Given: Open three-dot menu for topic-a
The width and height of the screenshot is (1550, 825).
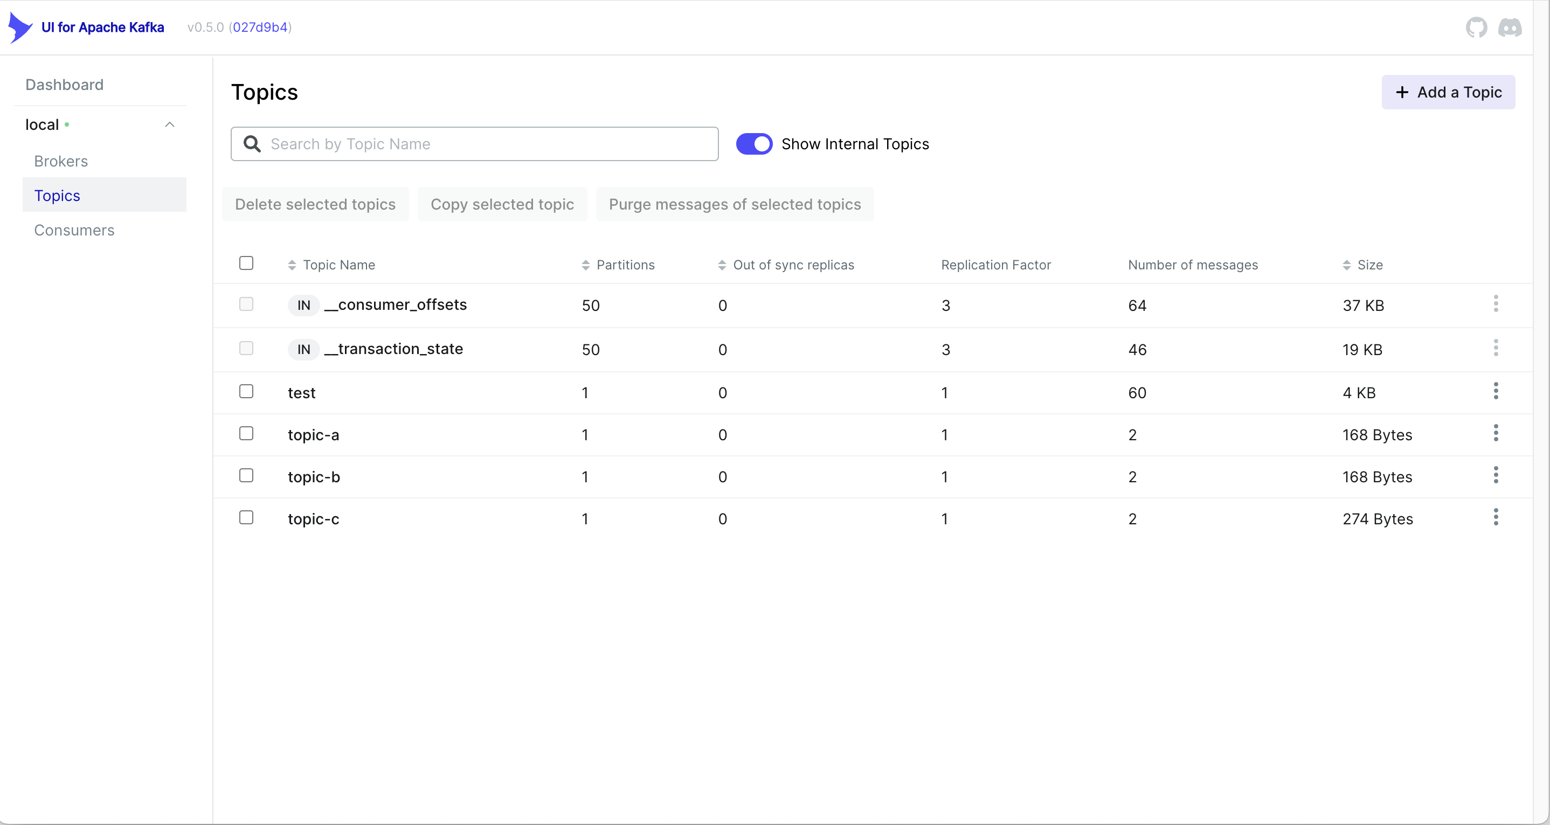Looking at the screenshot, I should coord(1495,434).
